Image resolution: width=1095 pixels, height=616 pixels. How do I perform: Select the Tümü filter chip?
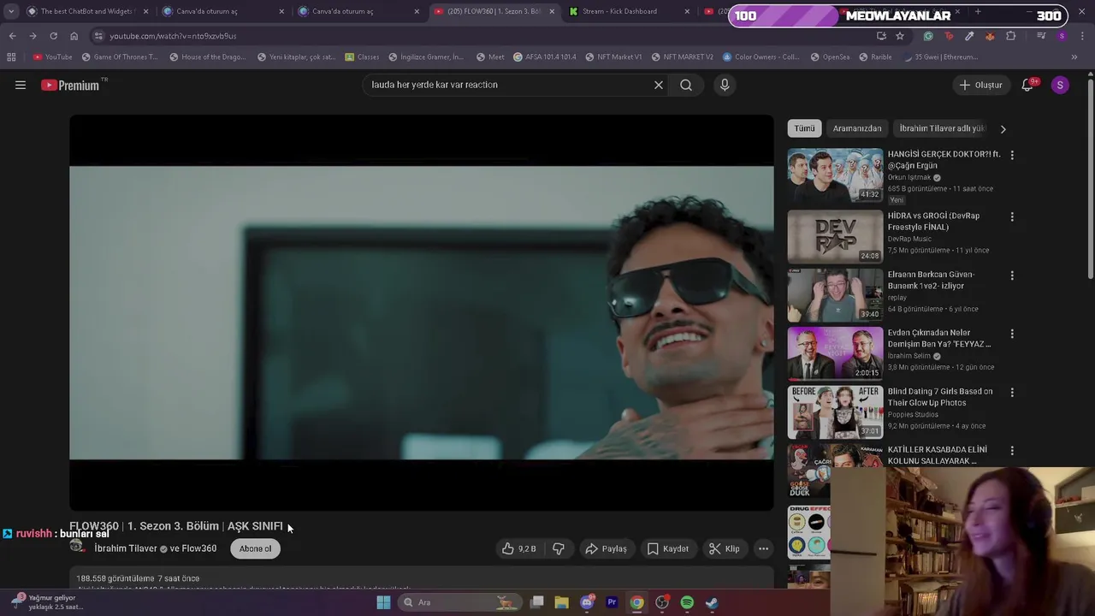point(804,128)
